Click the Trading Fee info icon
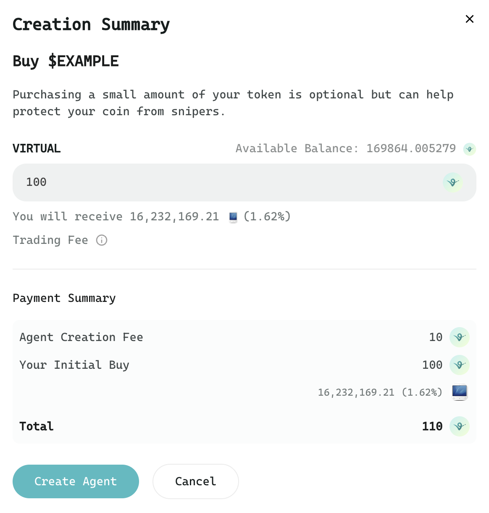Screen dimensions: 489x513 click(102, 240)
